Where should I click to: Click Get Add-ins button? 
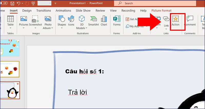point(132,19)
